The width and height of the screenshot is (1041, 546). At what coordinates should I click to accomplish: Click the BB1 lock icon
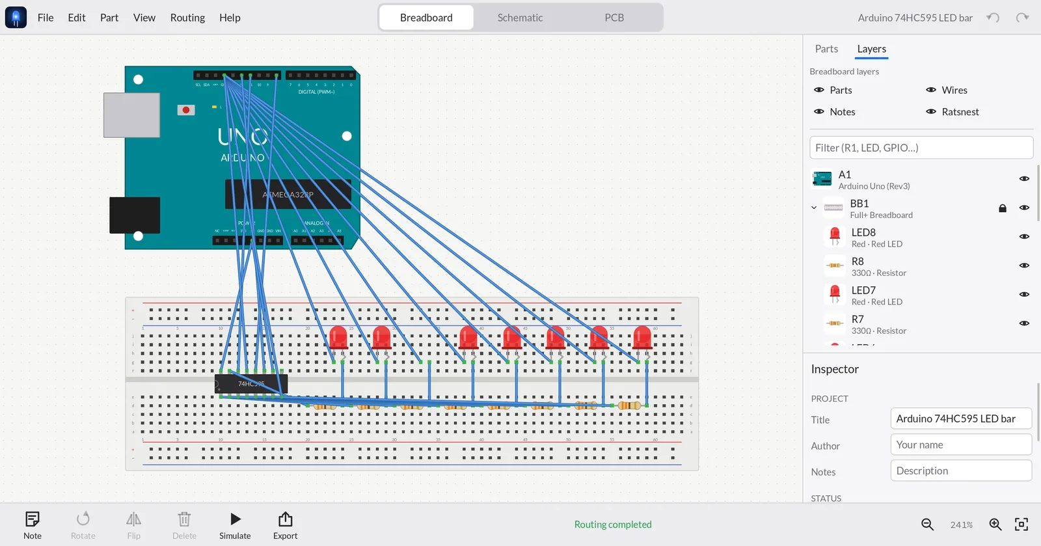point(1003,208)
